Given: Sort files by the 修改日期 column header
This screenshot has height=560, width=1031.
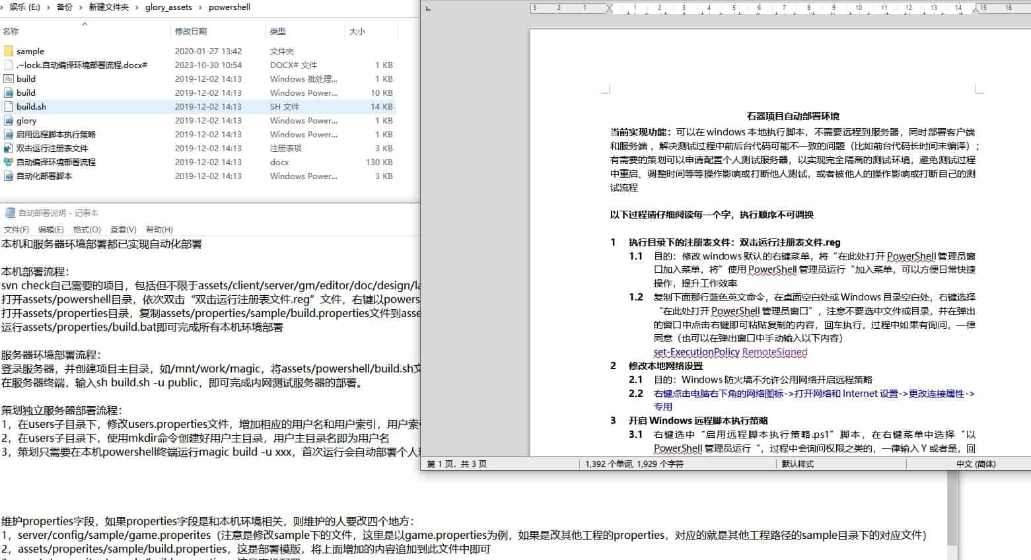Looking at the screenshot, I should tap(191, 31).
